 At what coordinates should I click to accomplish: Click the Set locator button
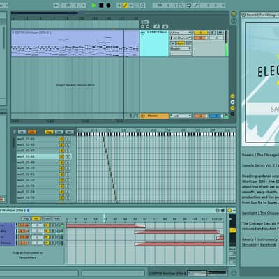[145, 22]
